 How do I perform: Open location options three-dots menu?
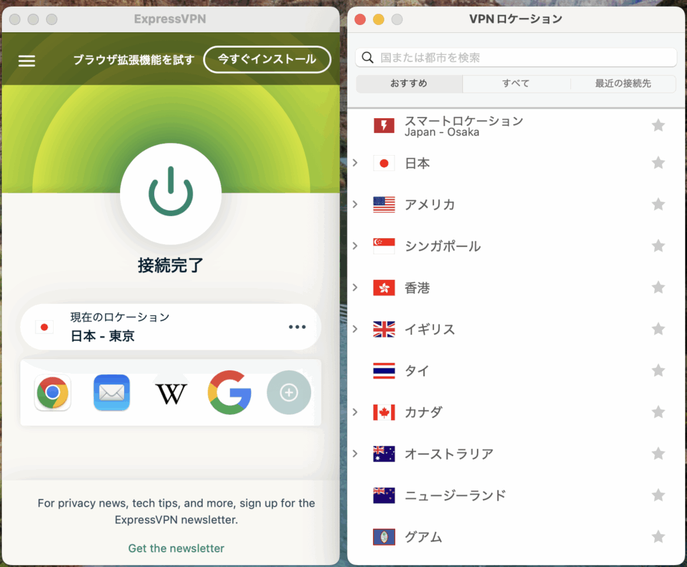[x=297, y=327]
